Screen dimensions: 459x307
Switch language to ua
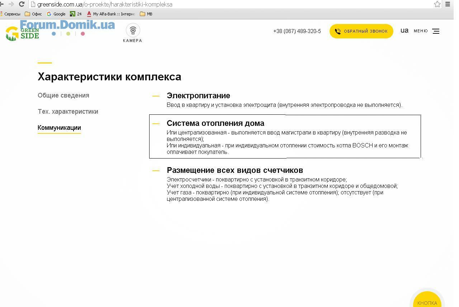tap(404, 30)
